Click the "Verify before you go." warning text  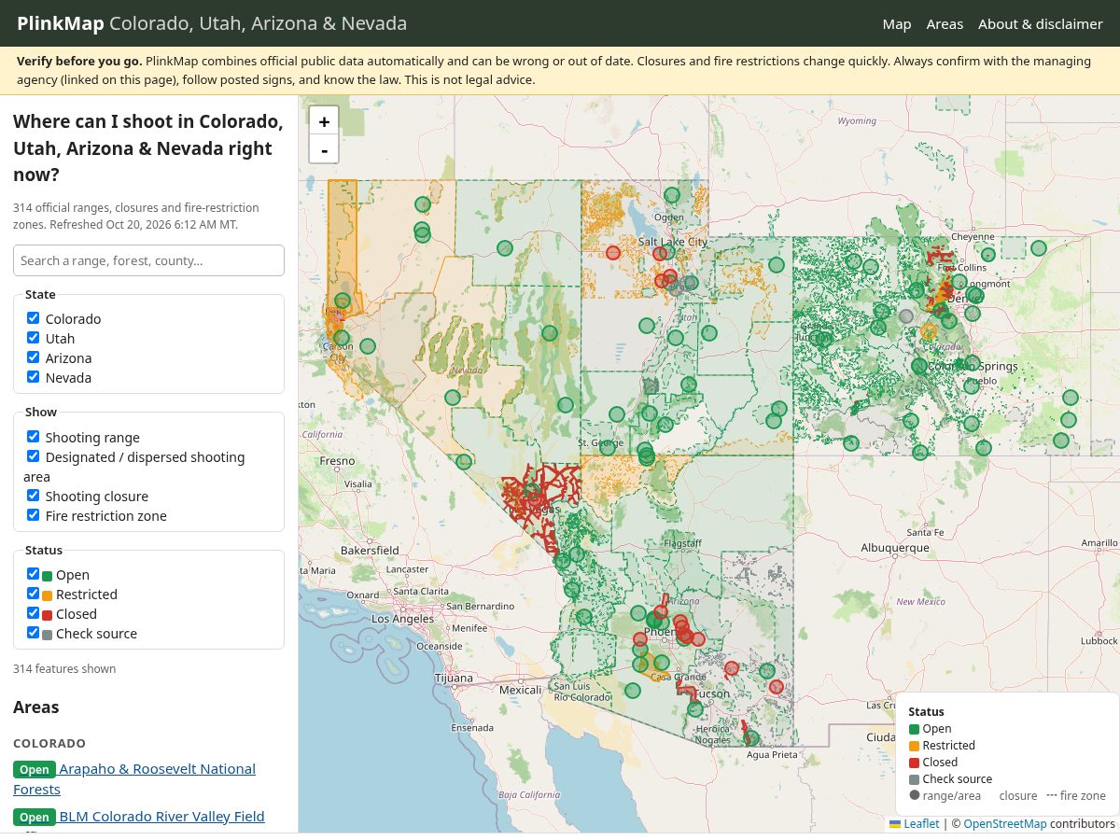click(79, 62)
